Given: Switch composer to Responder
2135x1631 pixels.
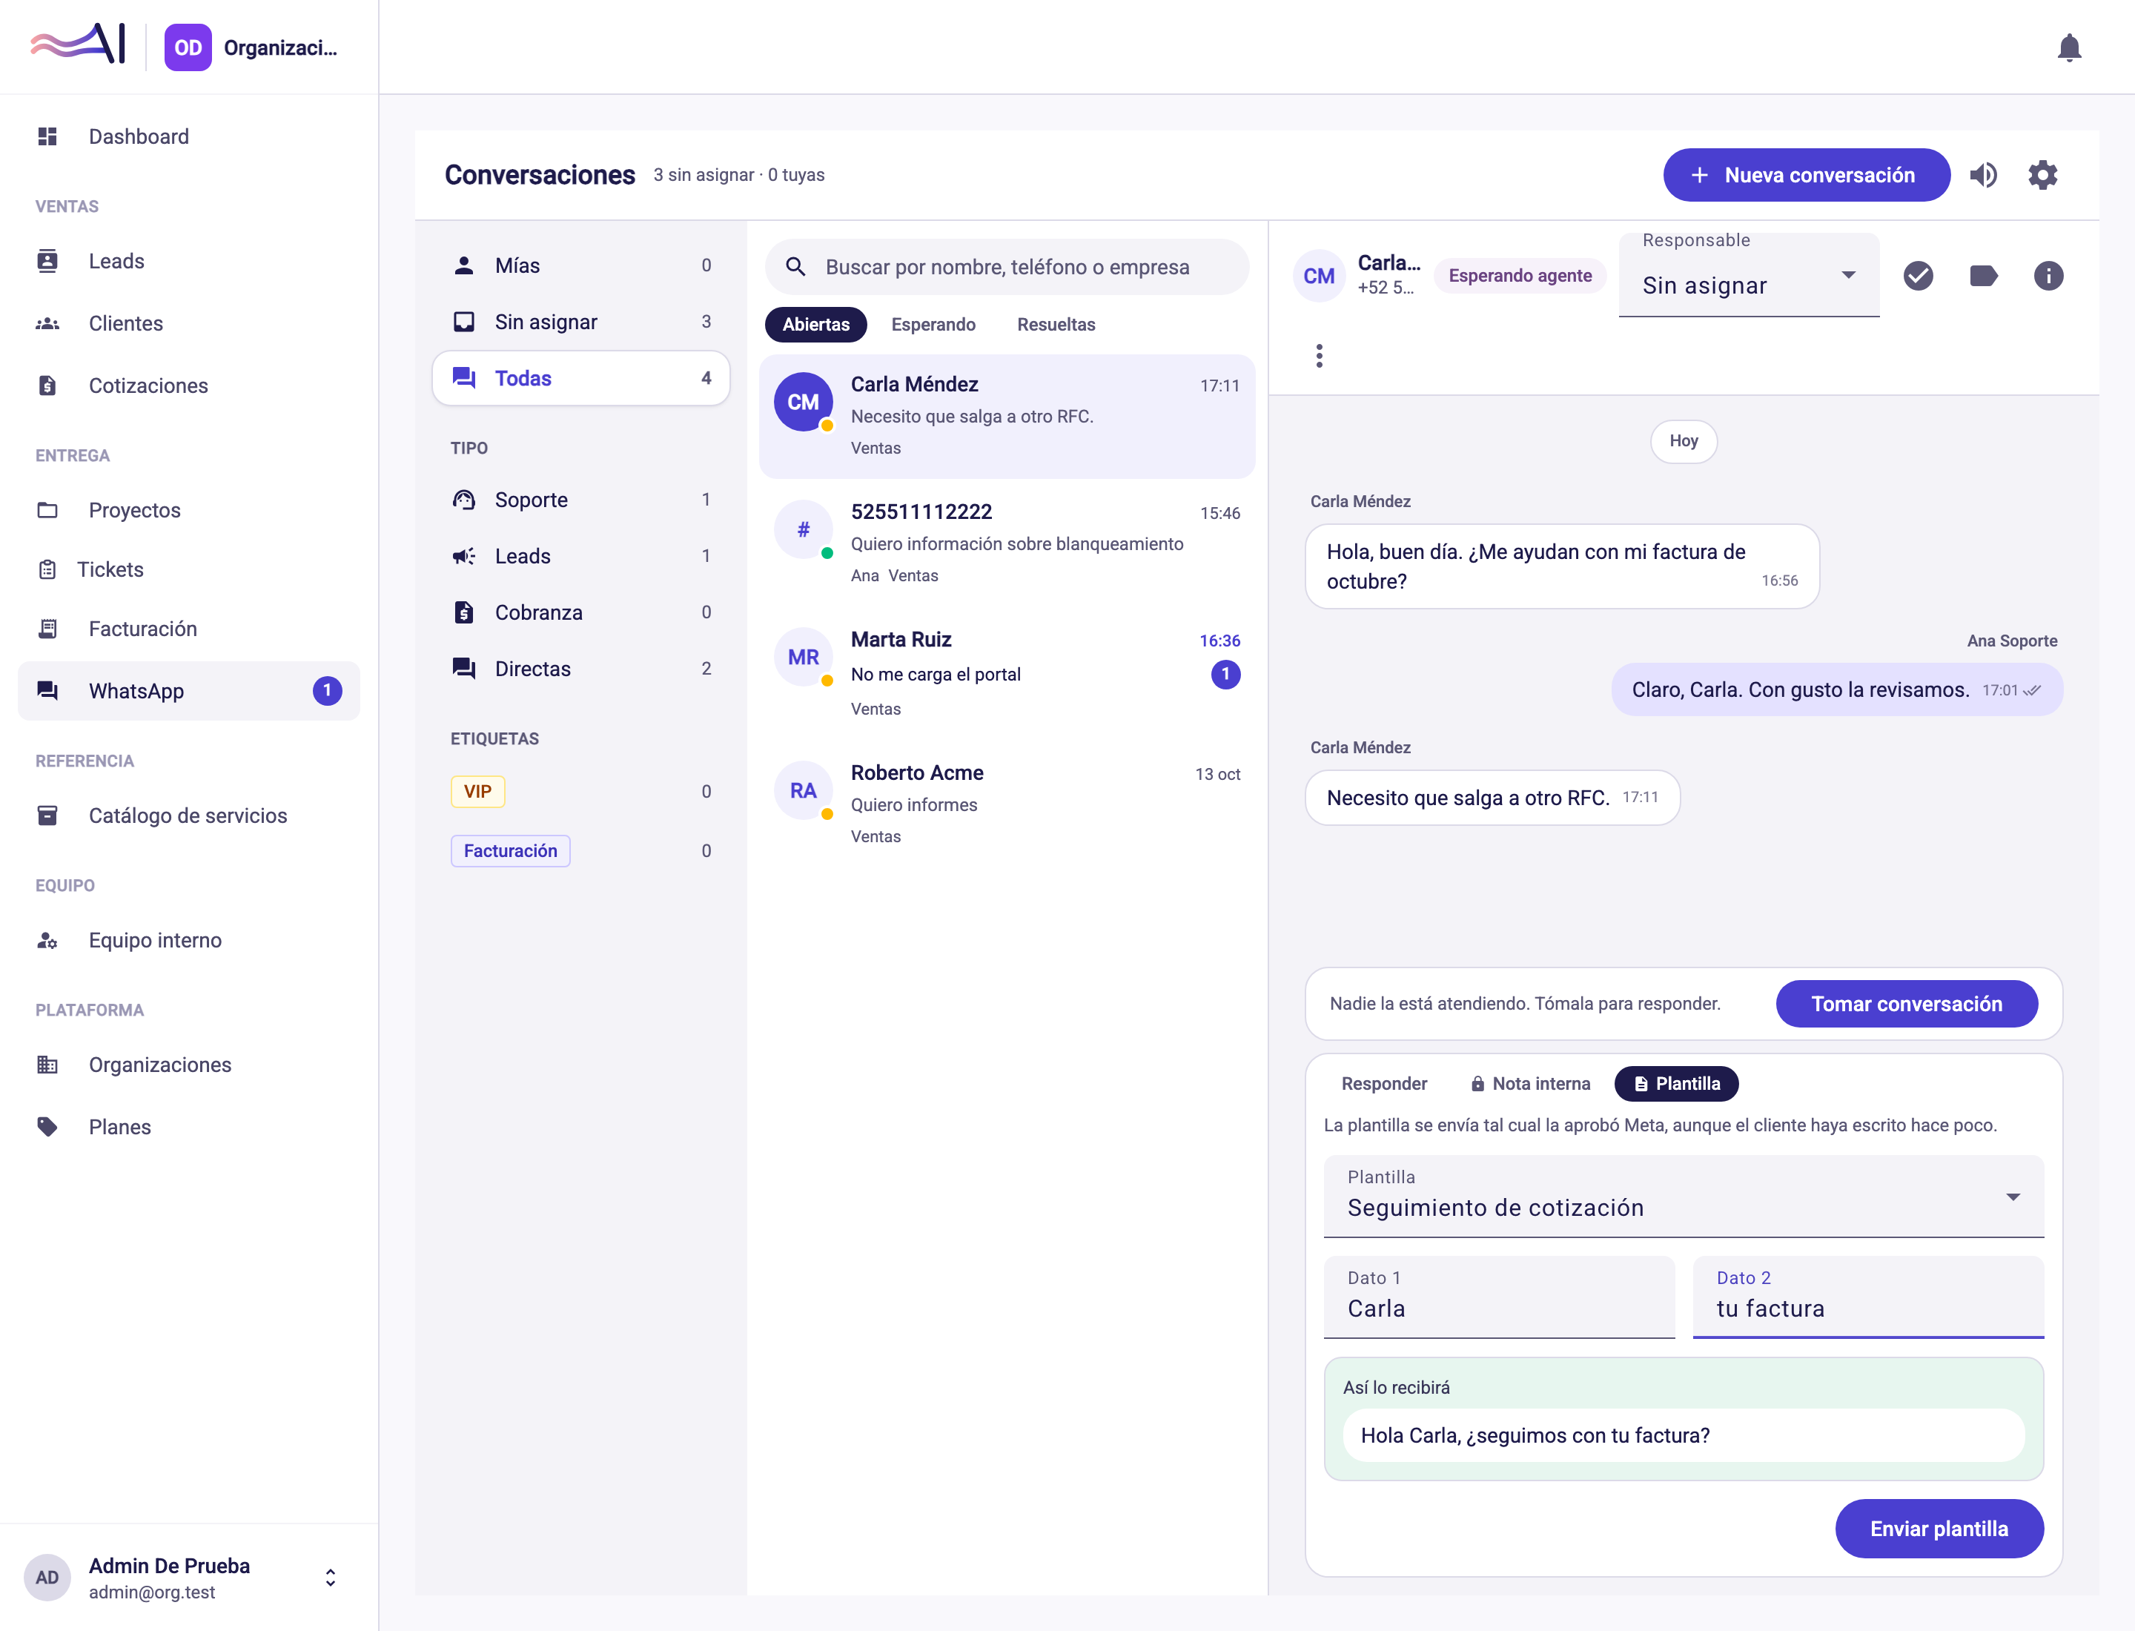Looking at the screenshot, I should click(1383, 1083).
